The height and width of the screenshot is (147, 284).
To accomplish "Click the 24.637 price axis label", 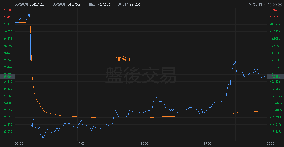I will coord(8,89).
